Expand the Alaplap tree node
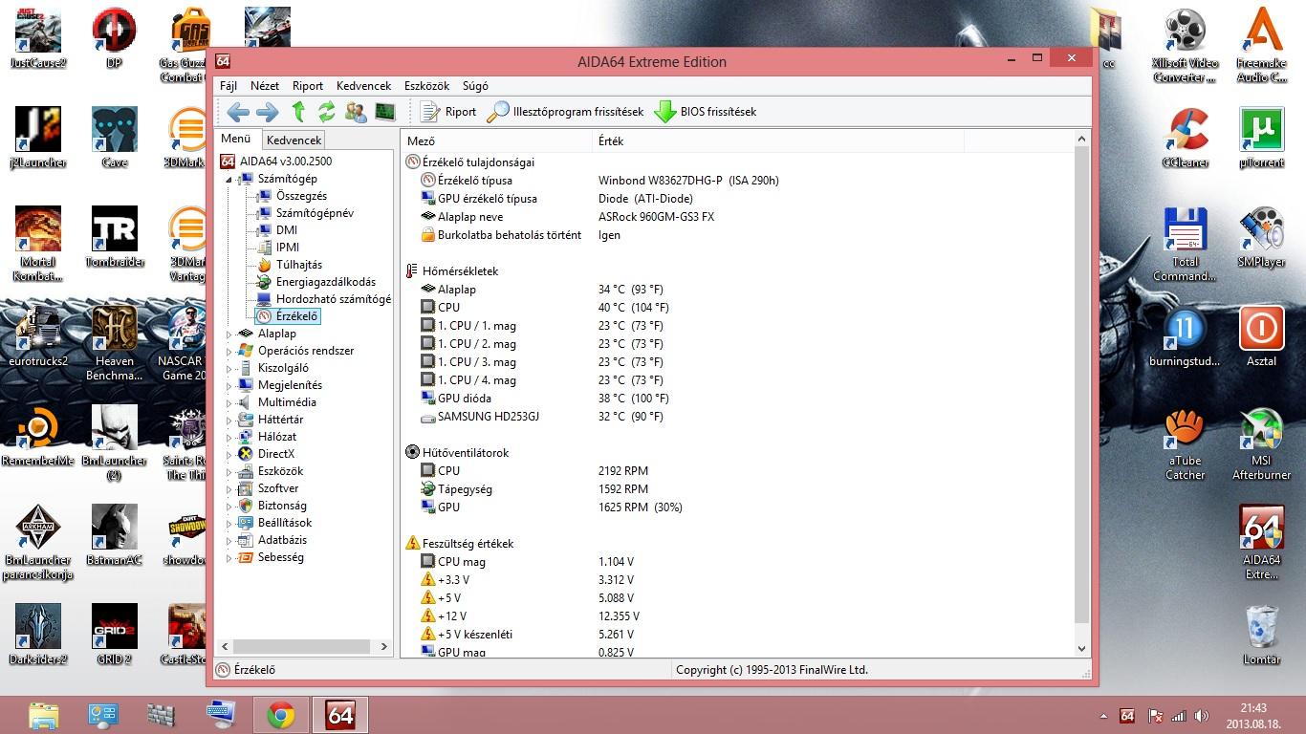 pyautogui.click(x=229, y=334)
